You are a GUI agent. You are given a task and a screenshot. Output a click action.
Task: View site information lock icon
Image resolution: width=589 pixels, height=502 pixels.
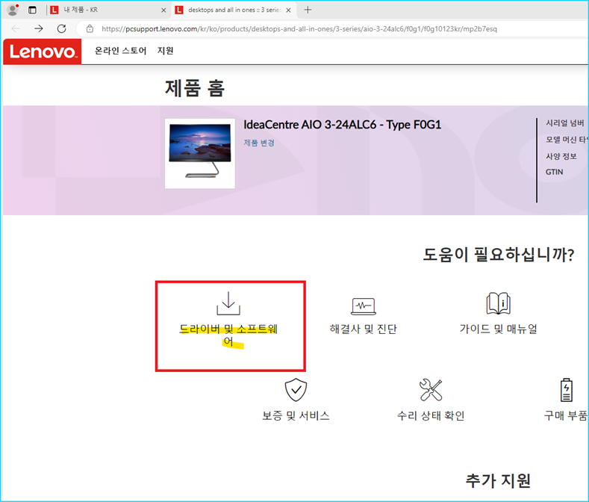(90, 28)
